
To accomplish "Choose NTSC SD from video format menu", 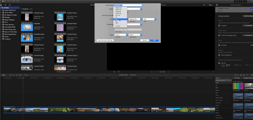I will (120, 14).
